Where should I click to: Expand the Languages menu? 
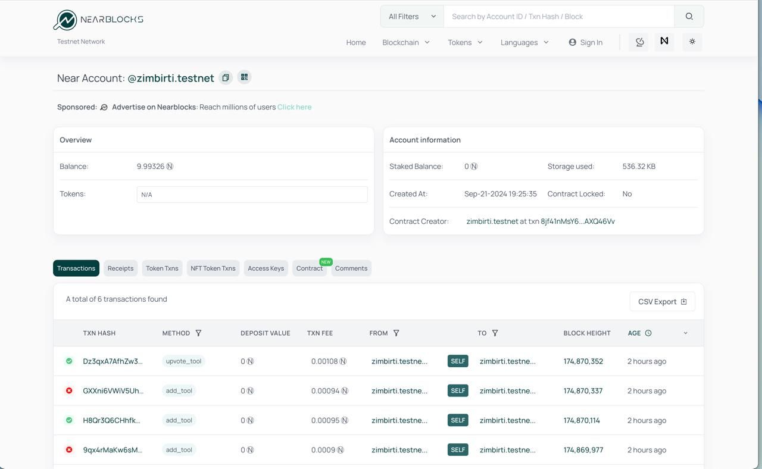524,42
